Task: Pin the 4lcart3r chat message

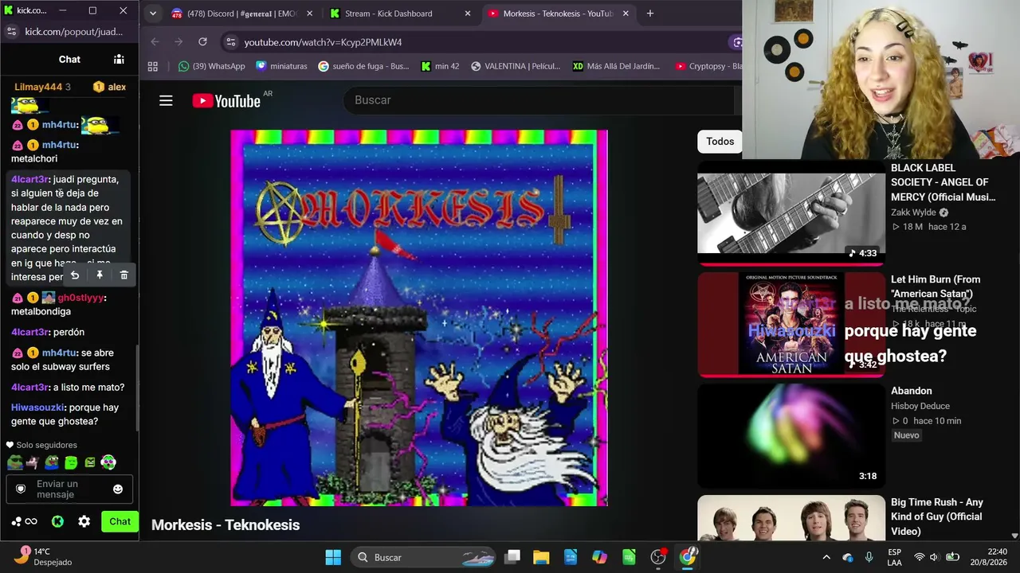Action: point(100,275)
